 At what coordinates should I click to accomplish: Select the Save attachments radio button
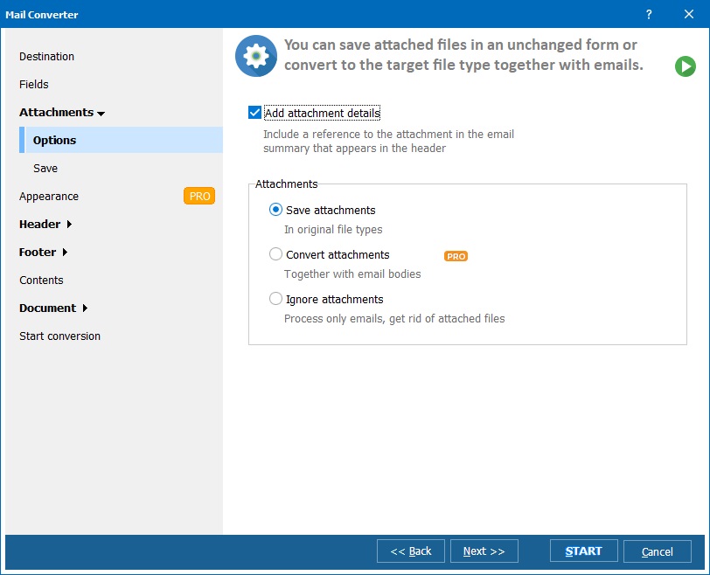click(276, 210)
